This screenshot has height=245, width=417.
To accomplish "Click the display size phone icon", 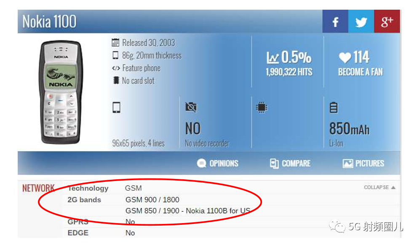I will (x=117, y=107).
